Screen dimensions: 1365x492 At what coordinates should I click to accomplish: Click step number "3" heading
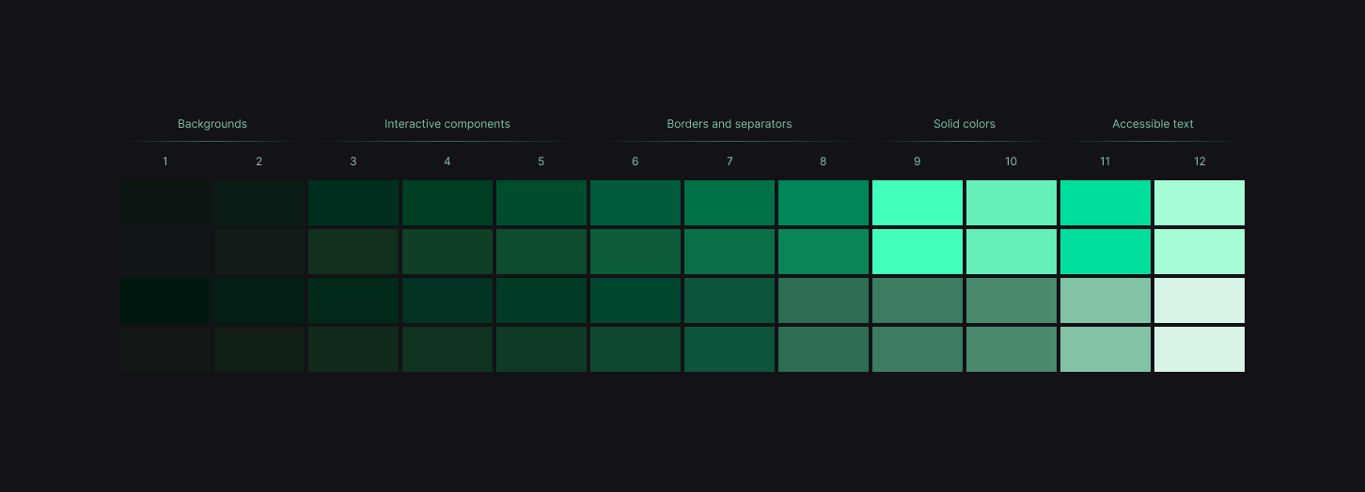click(353, 161)
